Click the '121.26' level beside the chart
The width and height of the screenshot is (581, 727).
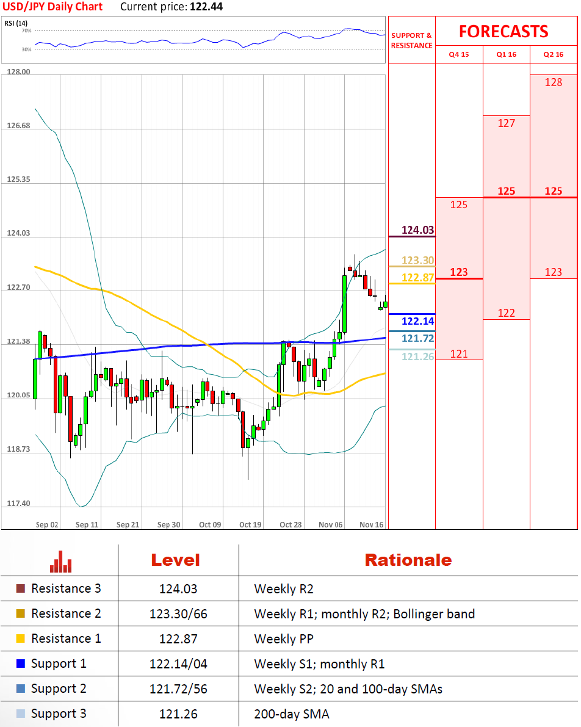pos(418,356)
